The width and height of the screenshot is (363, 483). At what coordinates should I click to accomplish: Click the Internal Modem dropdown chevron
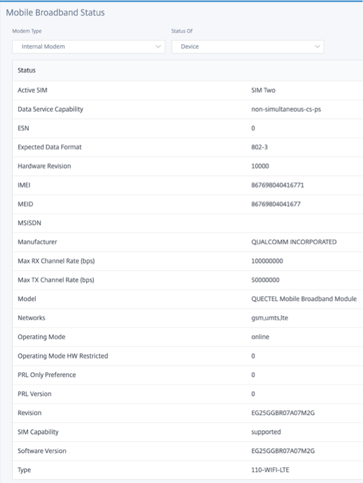point(158,47)
